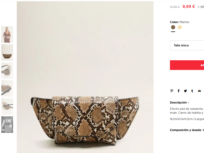This screenshot has width=204, height=153.
Task: Add the bag with red Añadir button
Action: 187,65
